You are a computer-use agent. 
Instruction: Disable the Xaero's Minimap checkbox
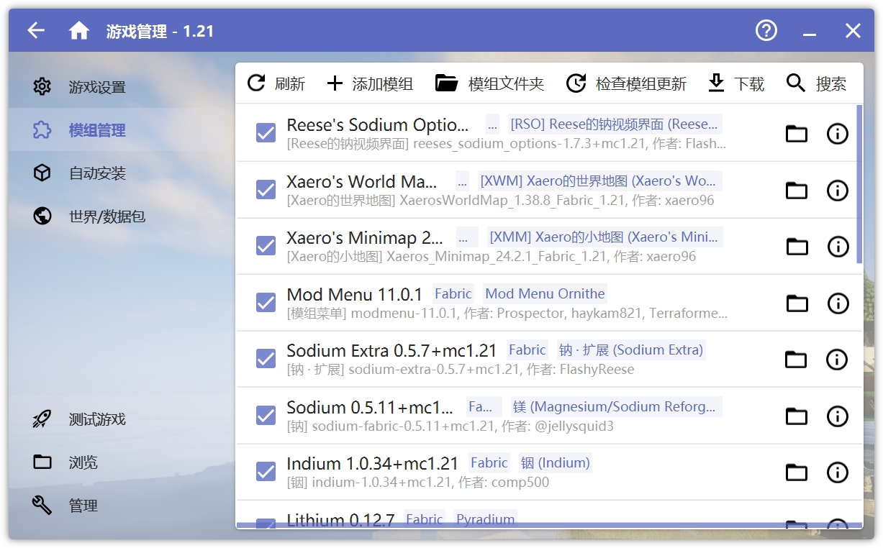[x=266, y=246]
